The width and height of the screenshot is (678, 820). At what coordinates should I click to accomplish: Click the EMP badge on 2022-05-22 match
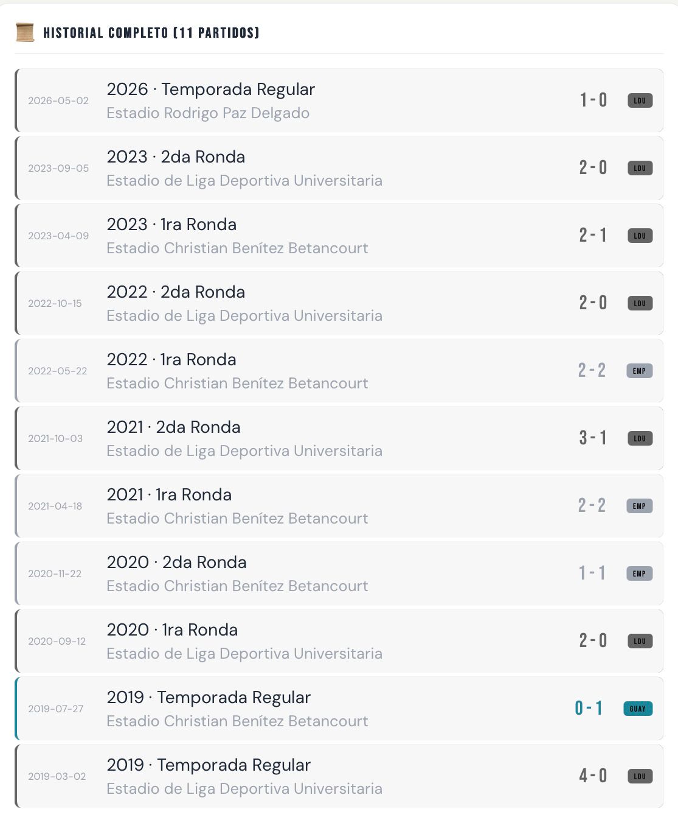pyautogui.click(x=639, y=371)
